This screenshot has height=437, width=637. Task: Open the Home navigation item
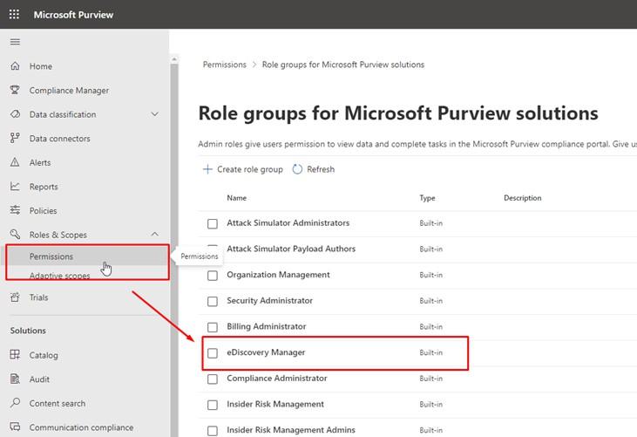(41, 66)
